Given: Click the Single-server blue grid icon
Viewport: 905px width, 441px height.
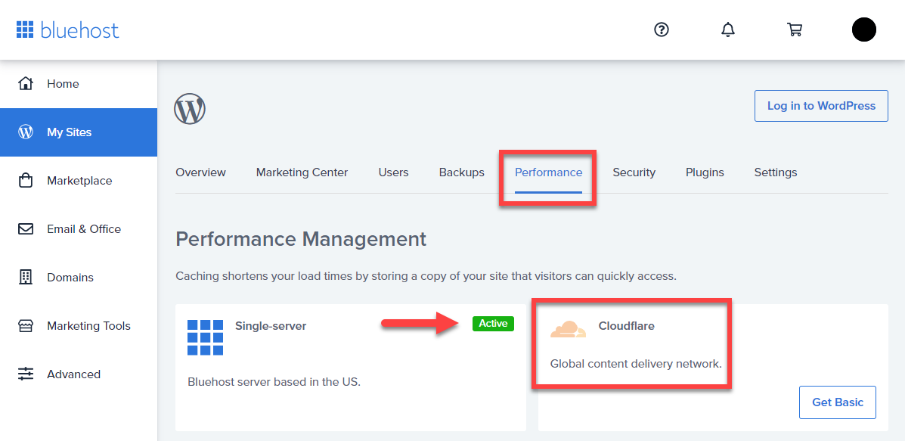Looking at the screenshot, I should point(206,337).
